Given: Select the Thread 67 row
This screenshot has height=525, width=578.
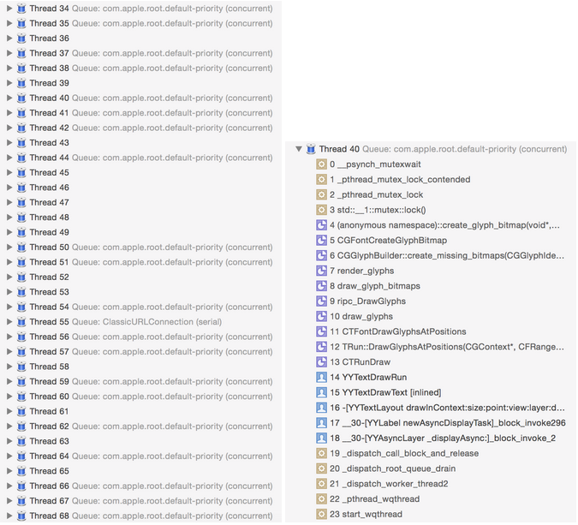Looking at the screenshot, I should pyautogui.click(x=140, y=501).
